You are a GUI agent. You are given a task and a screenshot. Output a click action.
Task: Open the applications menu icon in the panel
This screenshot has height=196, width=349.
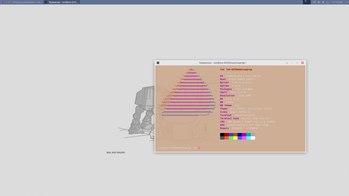coord(2,2)
